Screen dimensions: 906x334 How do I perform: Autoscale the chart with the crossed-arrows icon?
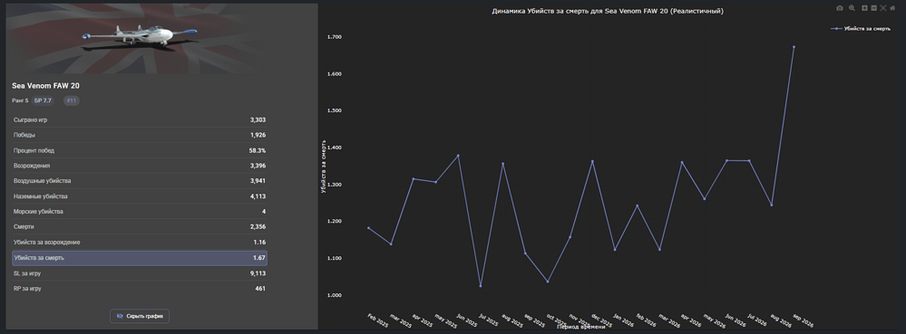tap(883, 8)
